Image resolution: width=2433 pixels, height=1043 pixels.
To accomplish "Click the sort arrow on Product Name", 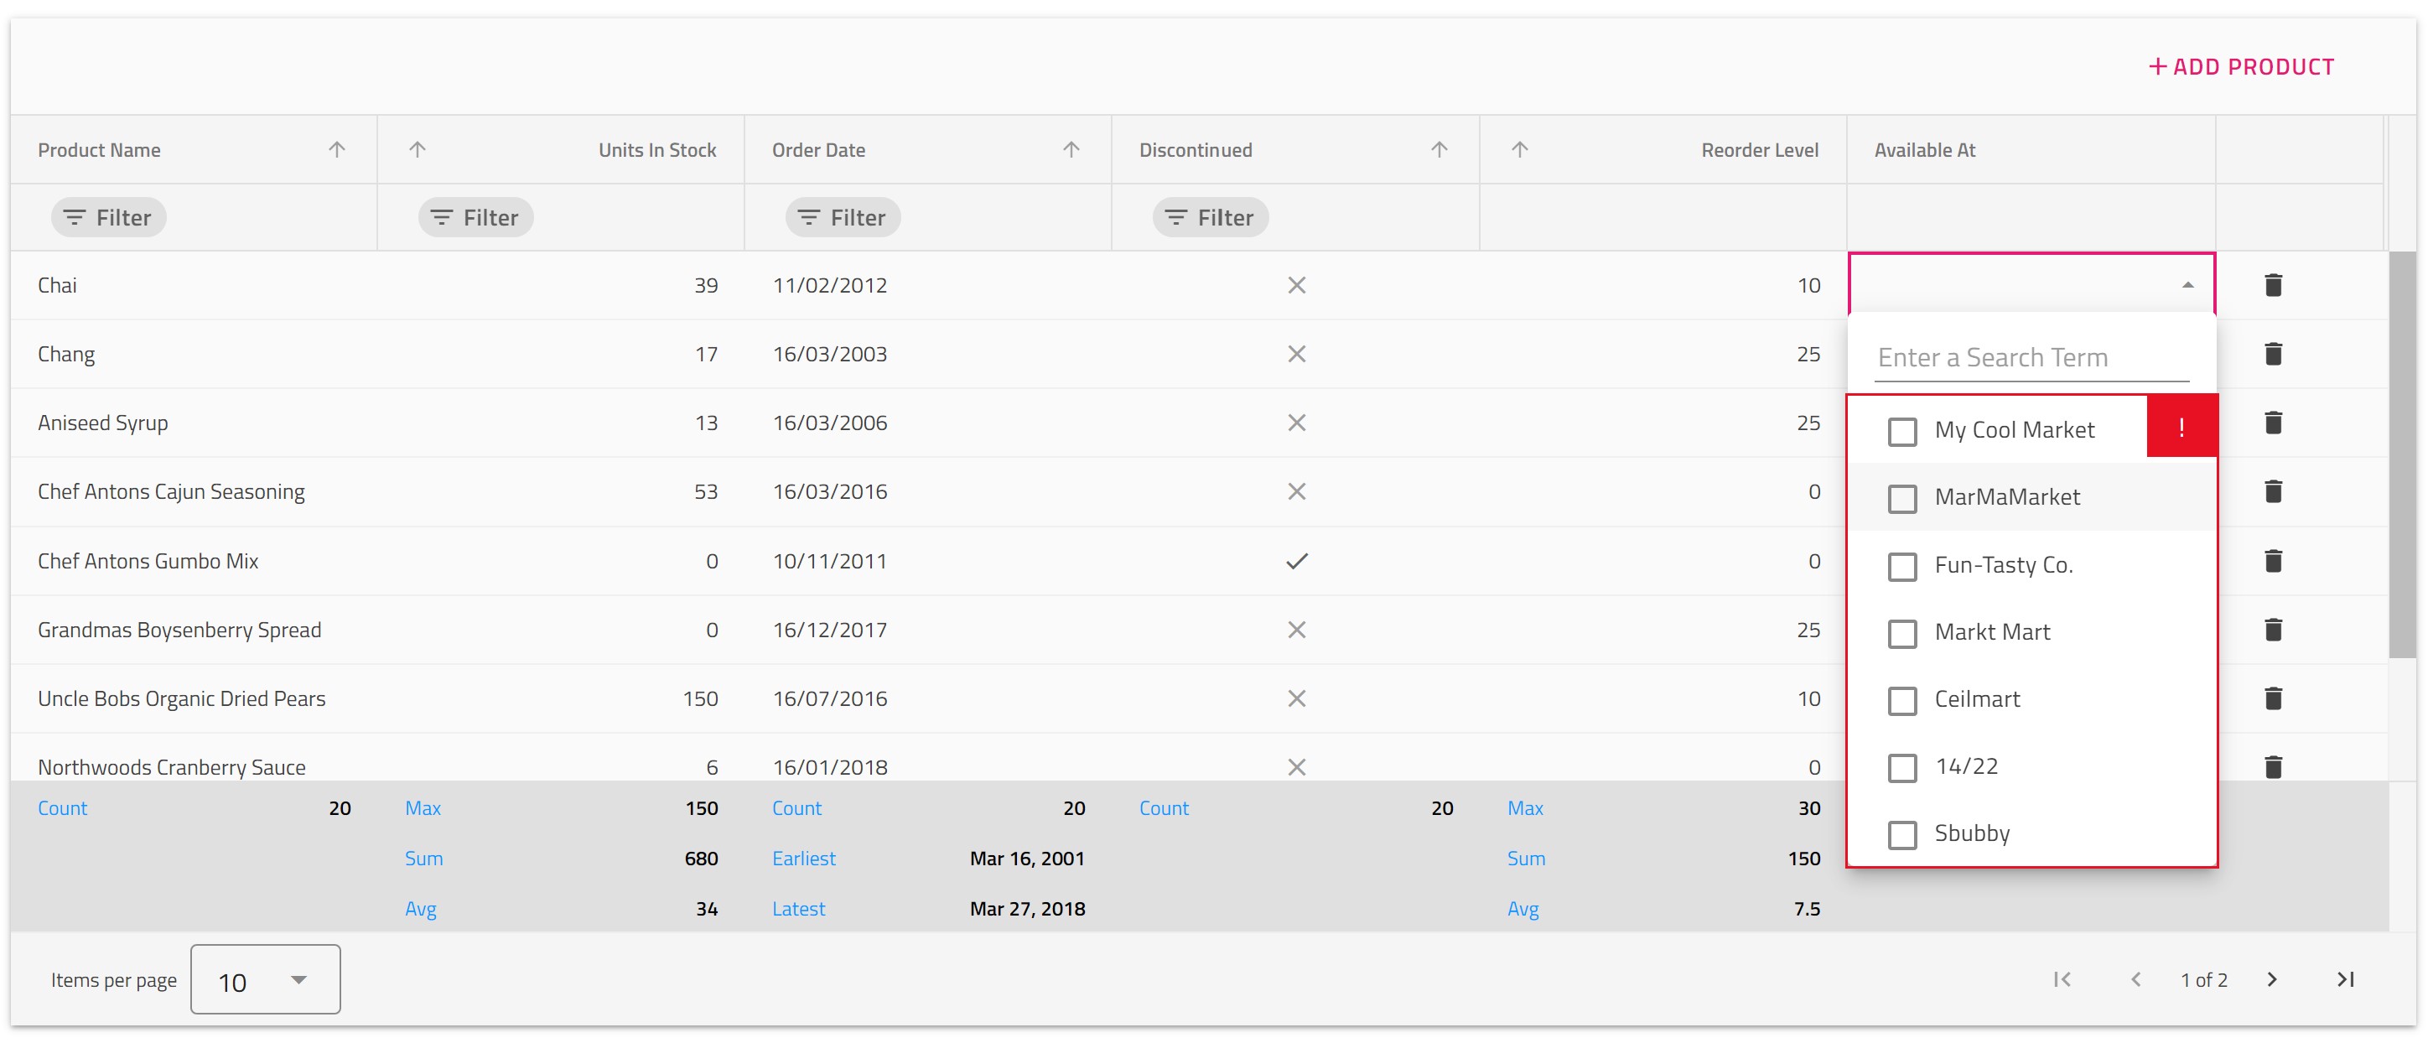I will pyautogui.click(x=336, y=149).
